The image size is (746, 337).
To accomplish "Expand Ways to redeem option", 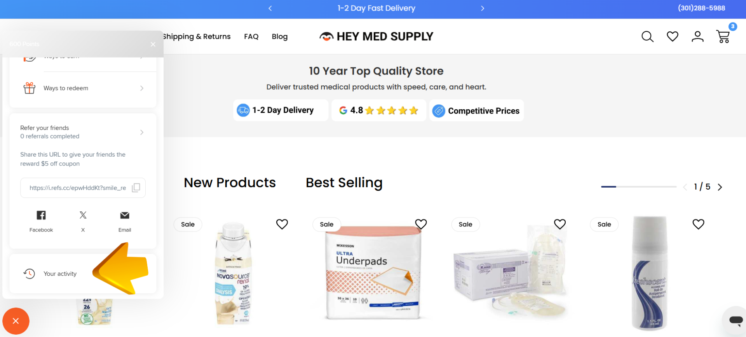I will 83,88.
